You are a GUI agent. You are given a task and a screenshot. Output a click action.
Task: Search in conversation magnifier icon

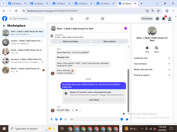pos(156,48)
